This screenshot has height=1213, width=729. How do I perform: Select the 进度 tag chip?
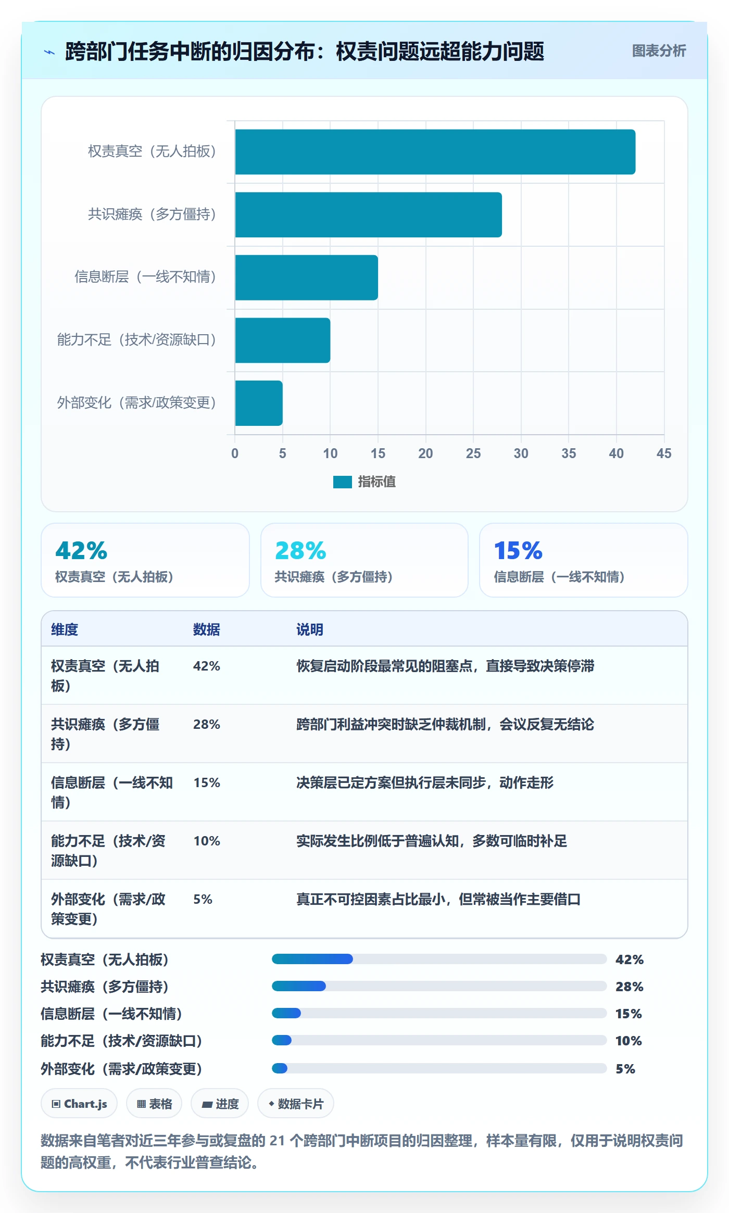coord(220,1103)
